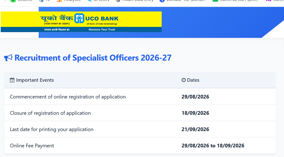Click the calendar icon next to Important Events
Viewport: 284px width, 157px height.
pyautogui.click(x=12, y=80)
